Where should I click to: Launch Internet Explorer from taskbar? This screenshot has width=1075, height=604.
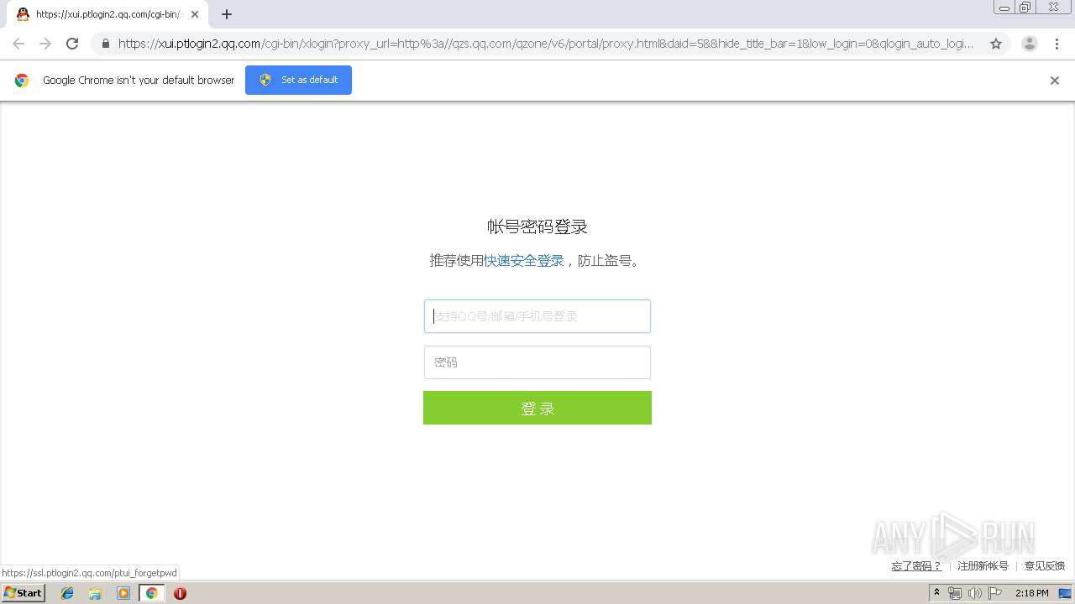[x=67, y=593]
